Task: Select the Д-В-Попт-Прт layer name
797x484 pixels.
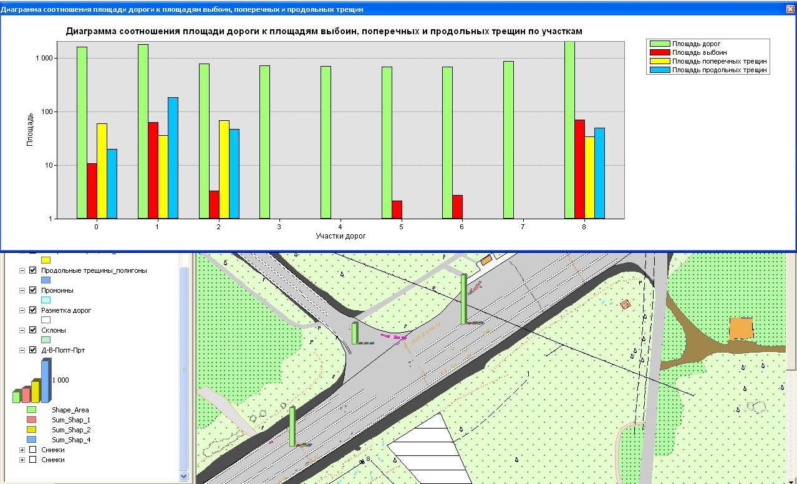Action: point(63,350)
